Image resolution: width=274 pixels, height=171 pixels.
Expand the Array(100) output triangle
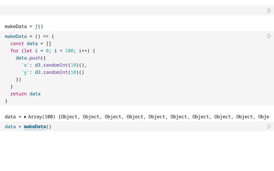[25, 117]
